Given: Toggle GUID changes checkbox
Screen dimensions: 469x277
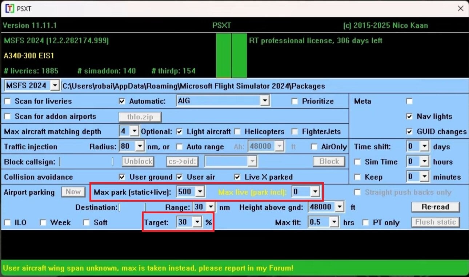Looking at the screenshot, I should [x=409, y=132].
